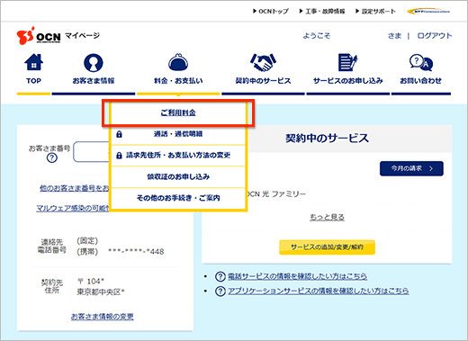The image size is (468, 341).
Task: Open the TOP house icon
Action: [33, 62]
